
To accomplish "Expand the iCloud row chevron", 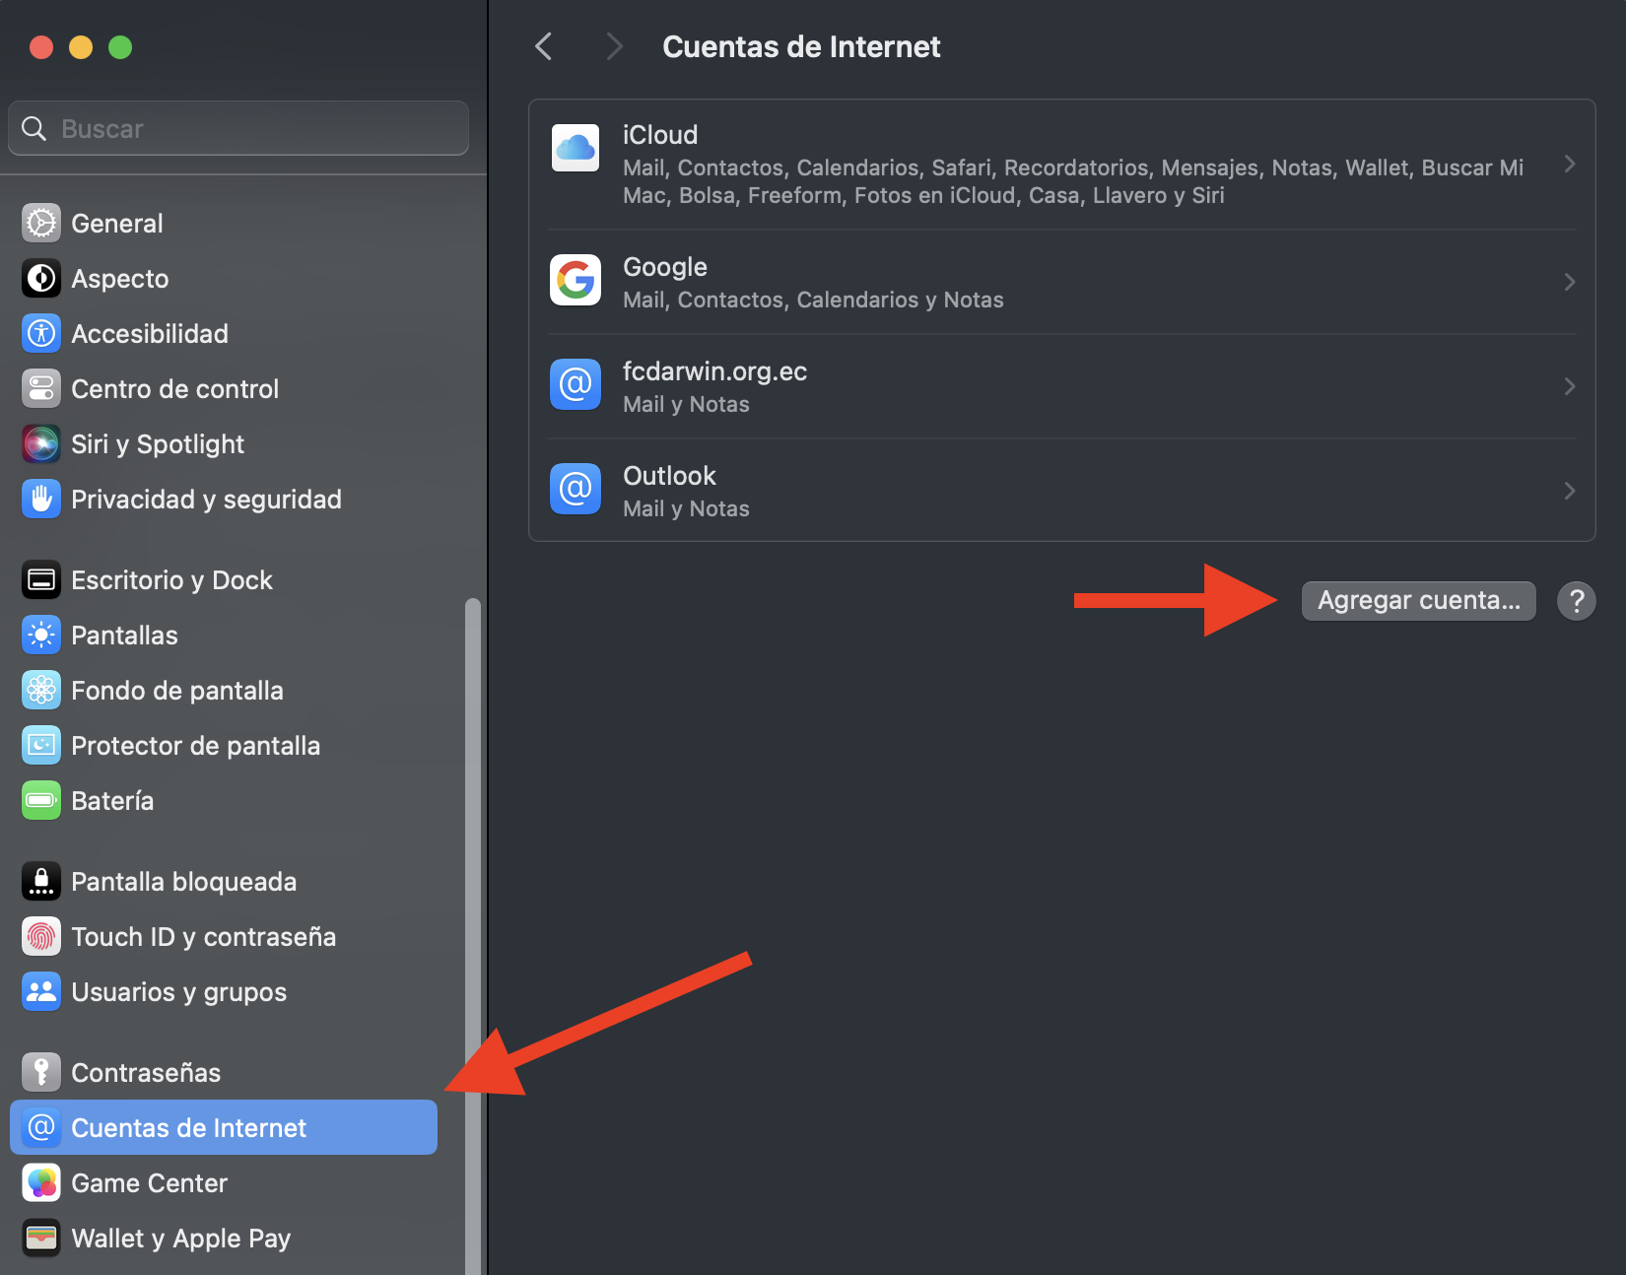I will click(1570, 165).
